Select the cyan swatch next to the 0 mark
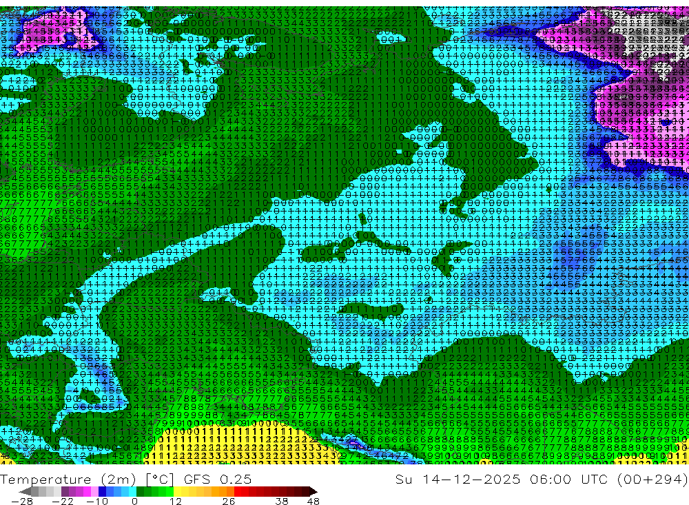The image size is (689, 505). coord(132,491)
